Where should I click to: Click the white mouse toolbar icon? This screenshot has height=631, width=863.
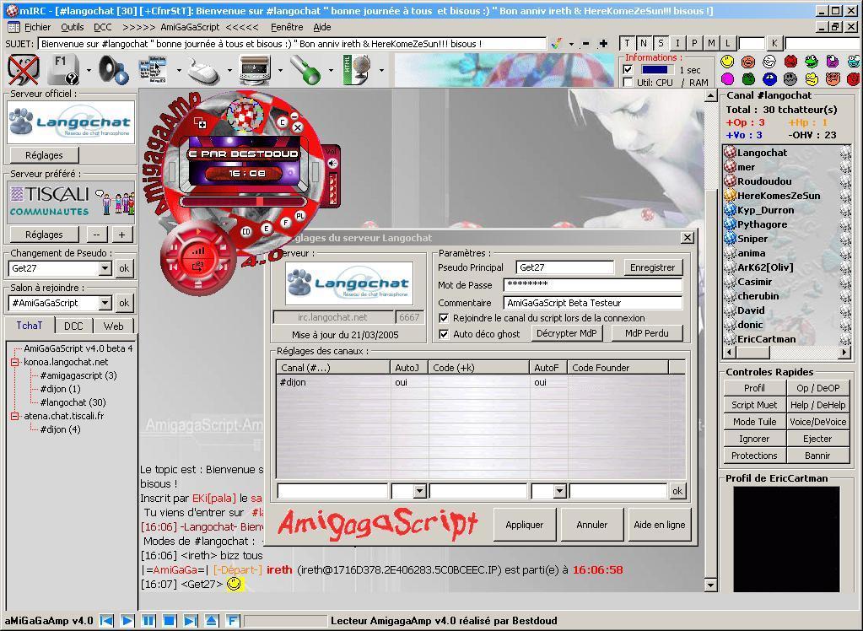(x=203, y=71)
